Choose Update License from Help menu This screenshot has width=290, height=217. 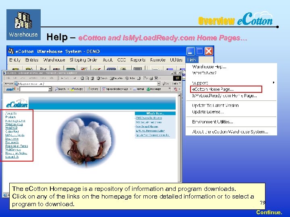(x=208, y=112)
